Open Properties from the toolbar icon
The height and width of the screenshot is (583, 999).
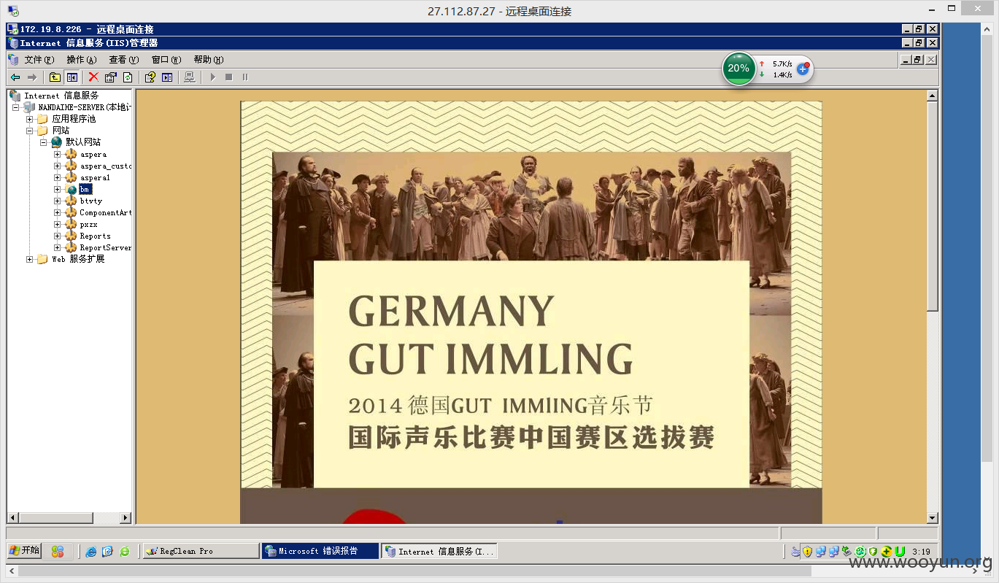(111, 77)
